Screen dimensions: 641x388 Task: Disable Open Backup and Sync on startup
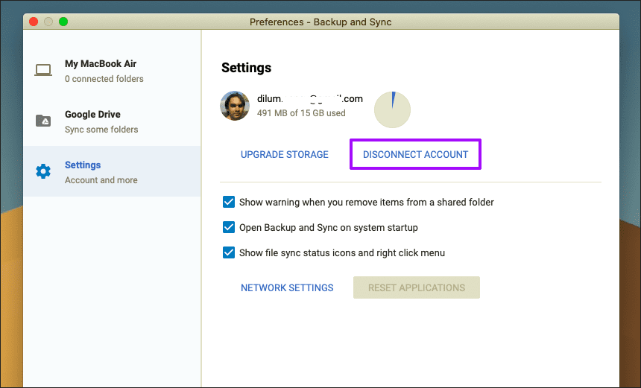point(229,227)
